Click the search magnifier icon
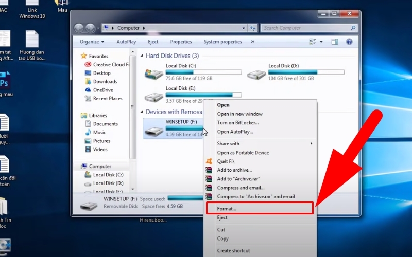 (x=353, y=28)
